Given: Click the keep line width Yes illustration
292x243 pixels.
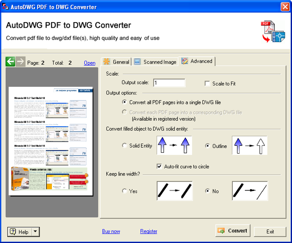Looking at the screenshot, I should click(x=175, y=191).
